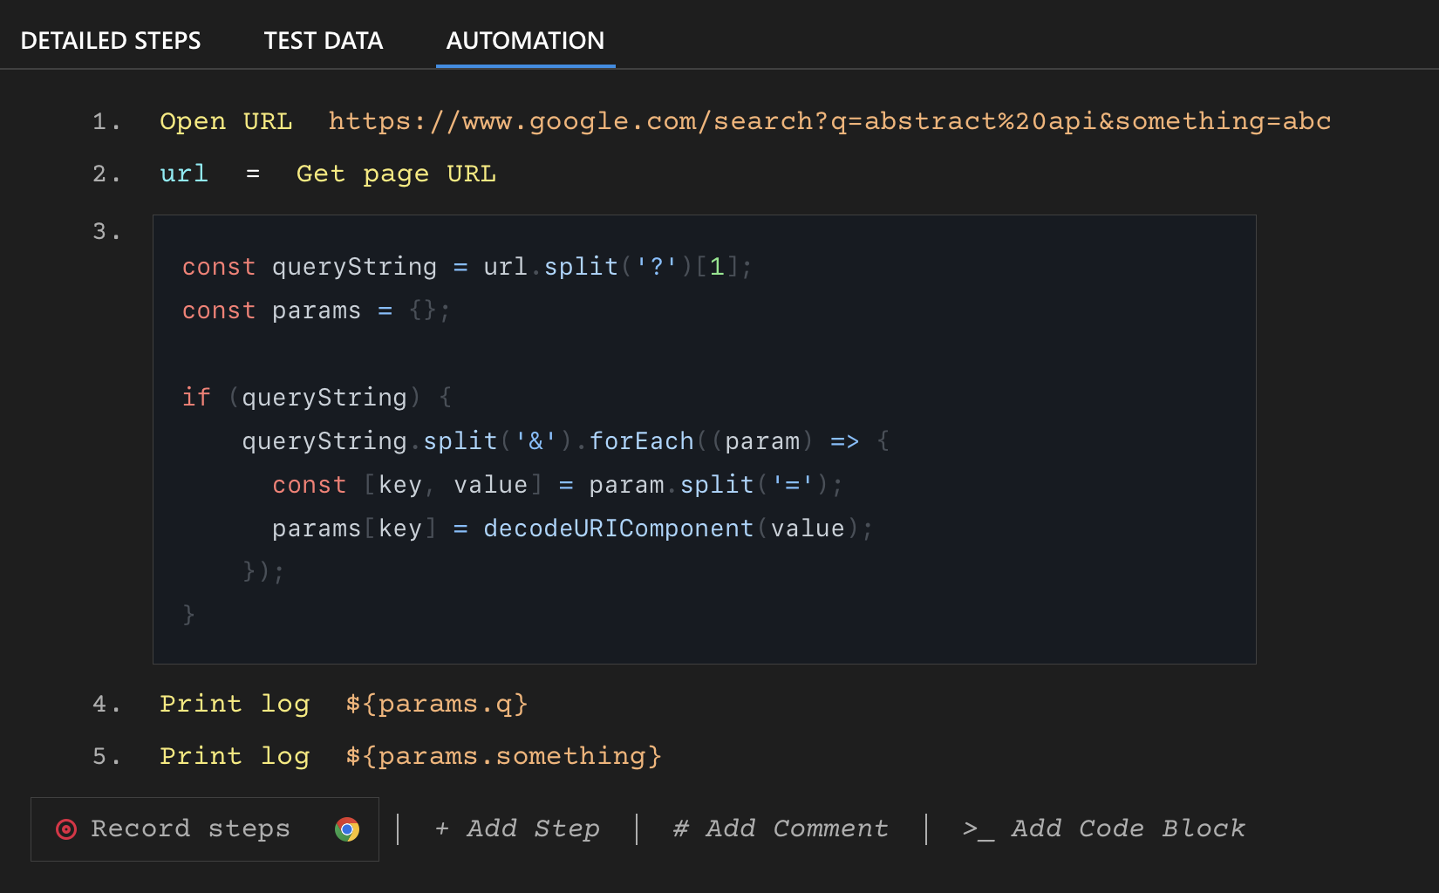Click the google.com search URL text
The height and width of the screenshot is (893, 1439).
(829, 121)
